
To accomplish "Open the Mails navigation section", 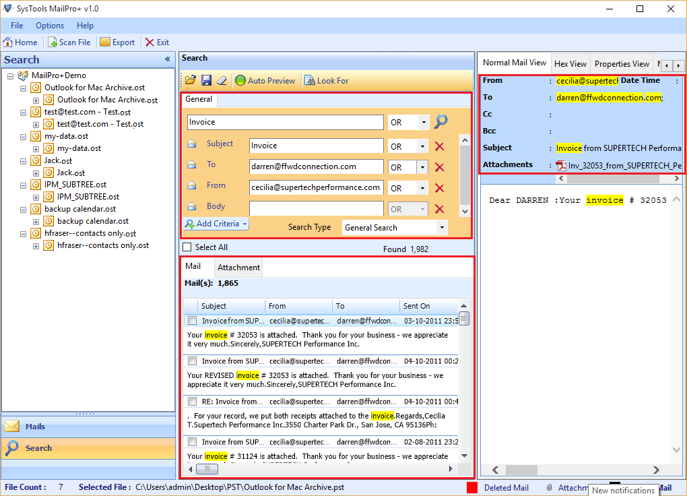I will pyautogui.click(x=88, y=427).
